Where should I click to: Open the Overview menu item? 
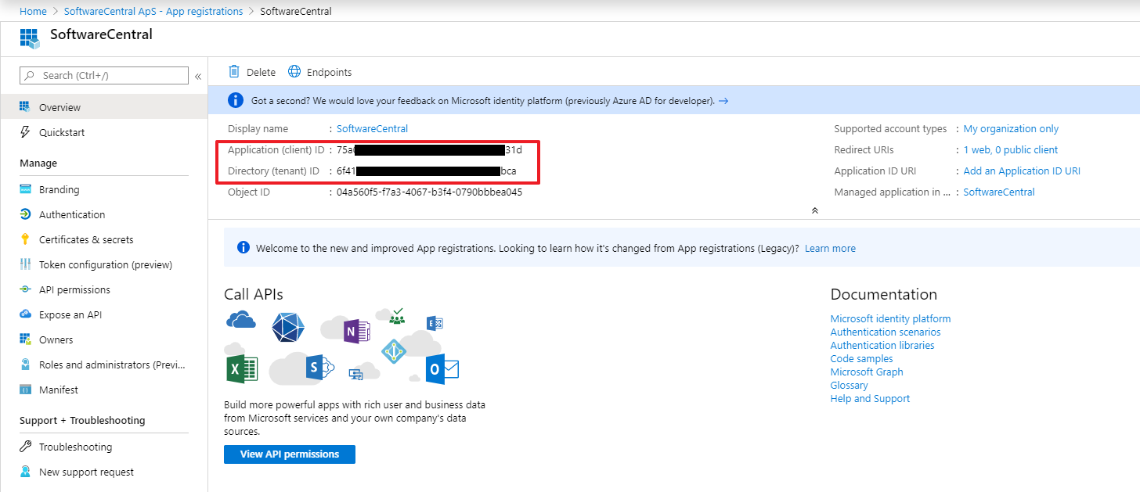coord(60,107)
